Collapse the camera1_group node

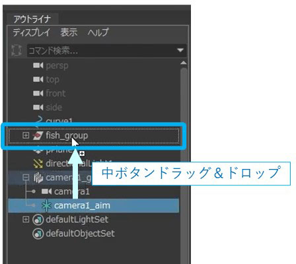pos(26,178)
